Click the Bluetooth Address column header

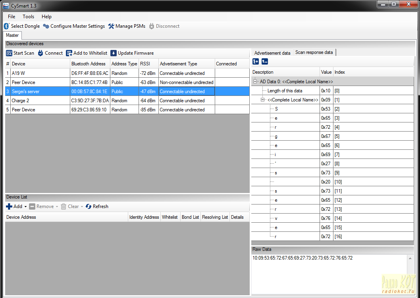(x=90, y=64)
